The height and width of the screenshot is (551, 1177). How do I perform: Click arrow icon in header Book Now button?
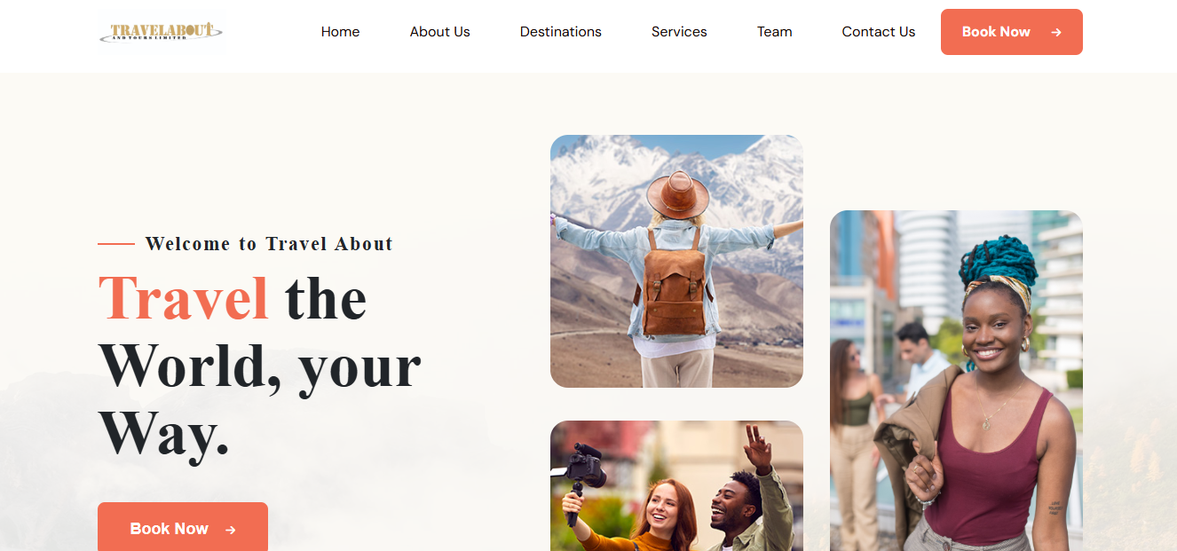tap(1055, 32)
